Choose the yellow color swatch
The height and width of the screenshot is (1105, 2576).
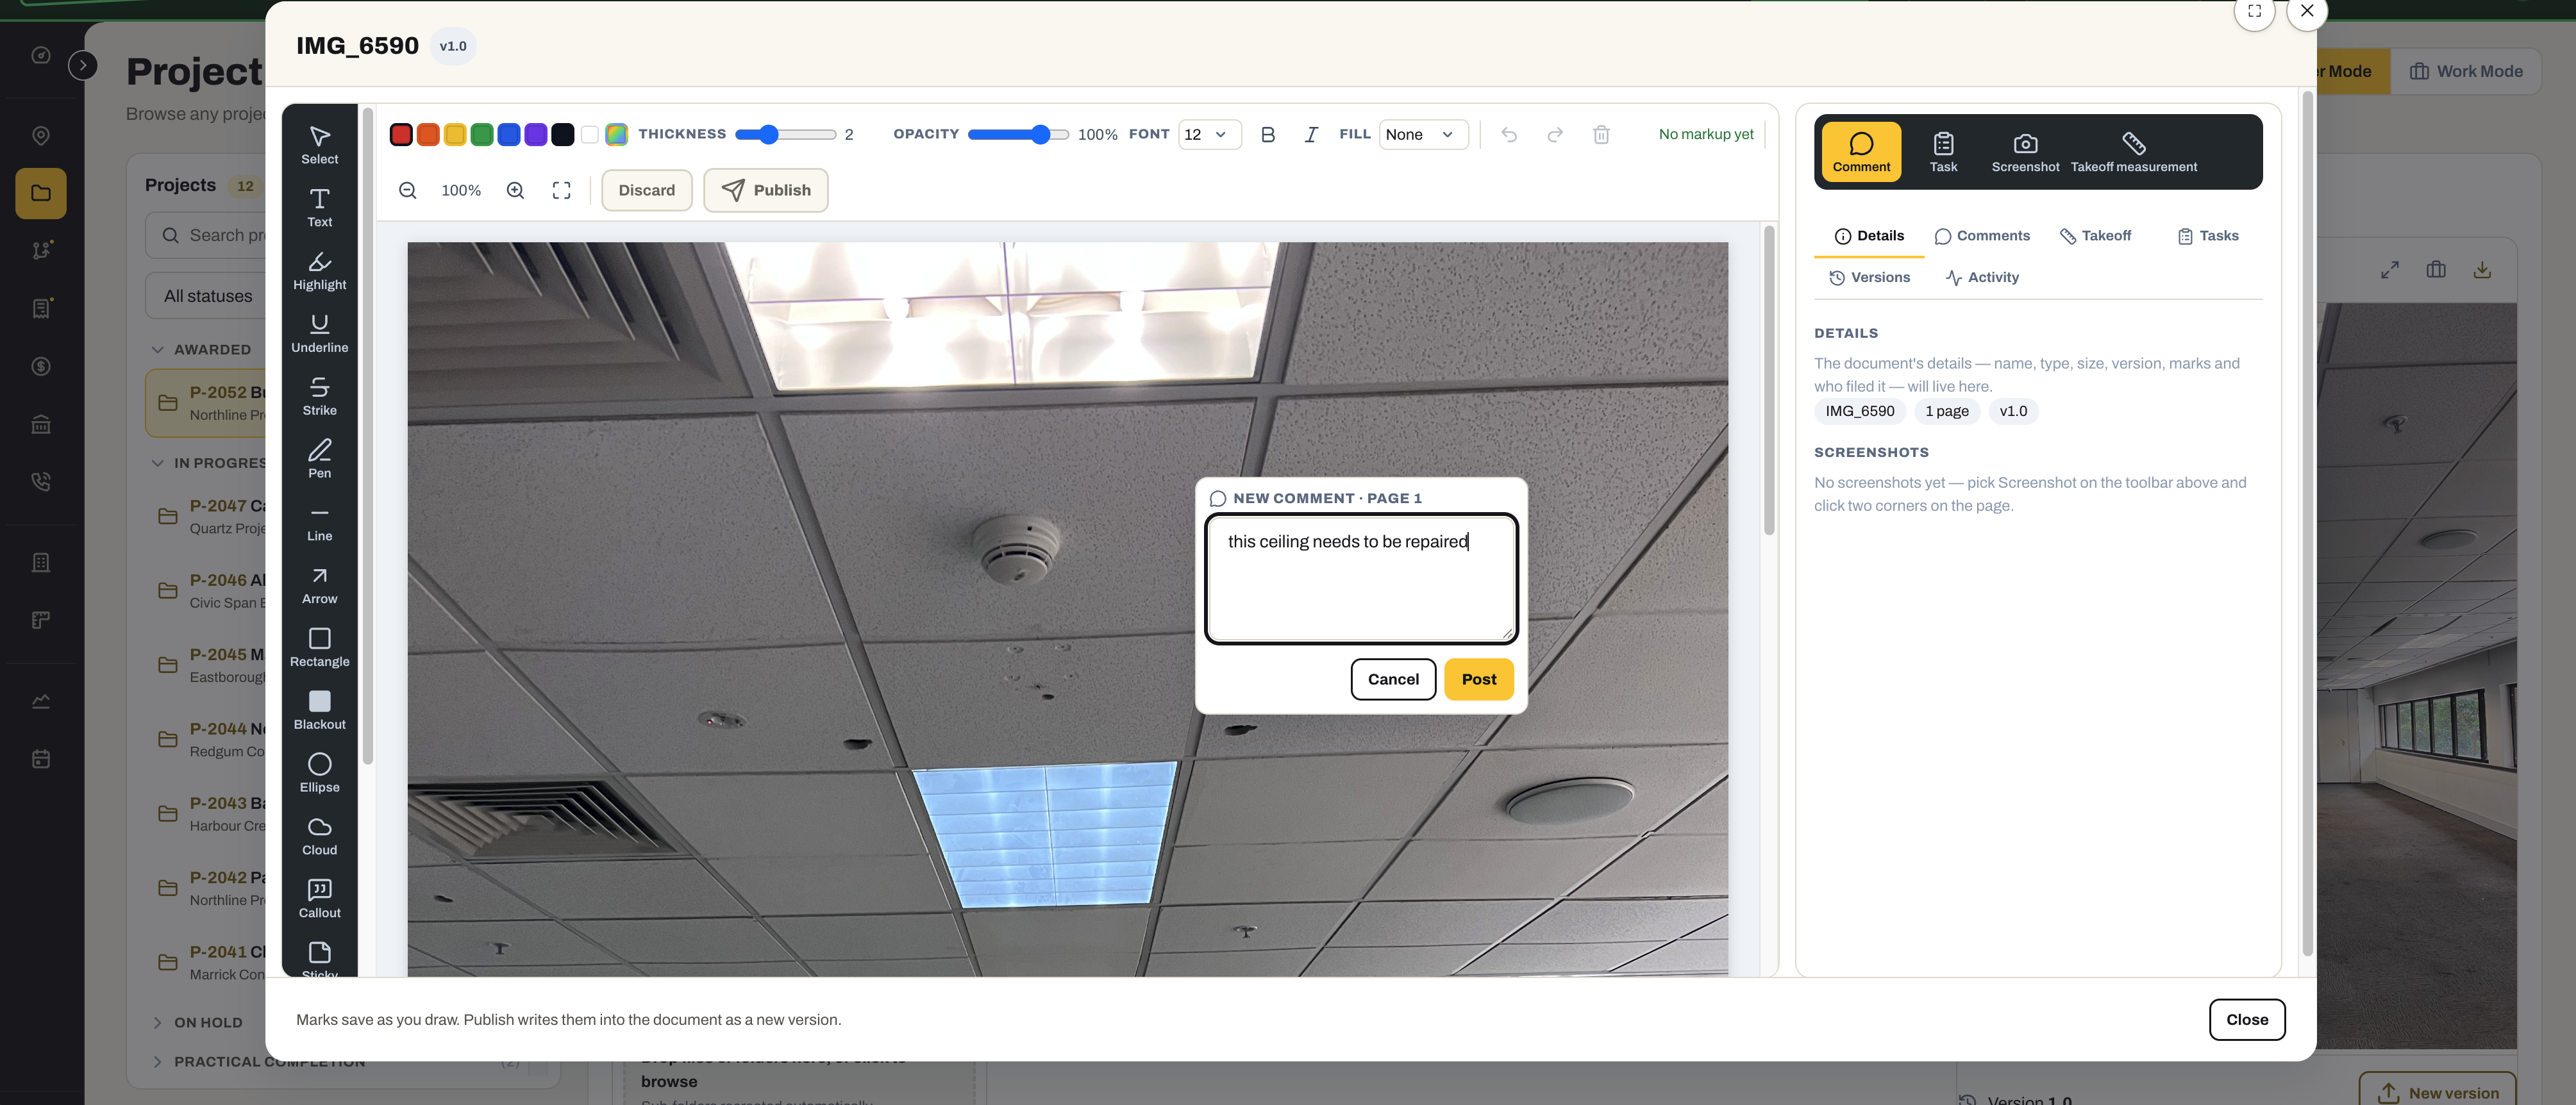(455, 134)
